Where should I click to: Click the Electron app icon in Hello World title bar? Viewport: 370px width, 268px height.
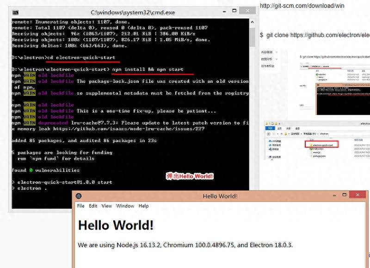click(x=79, y=196)
